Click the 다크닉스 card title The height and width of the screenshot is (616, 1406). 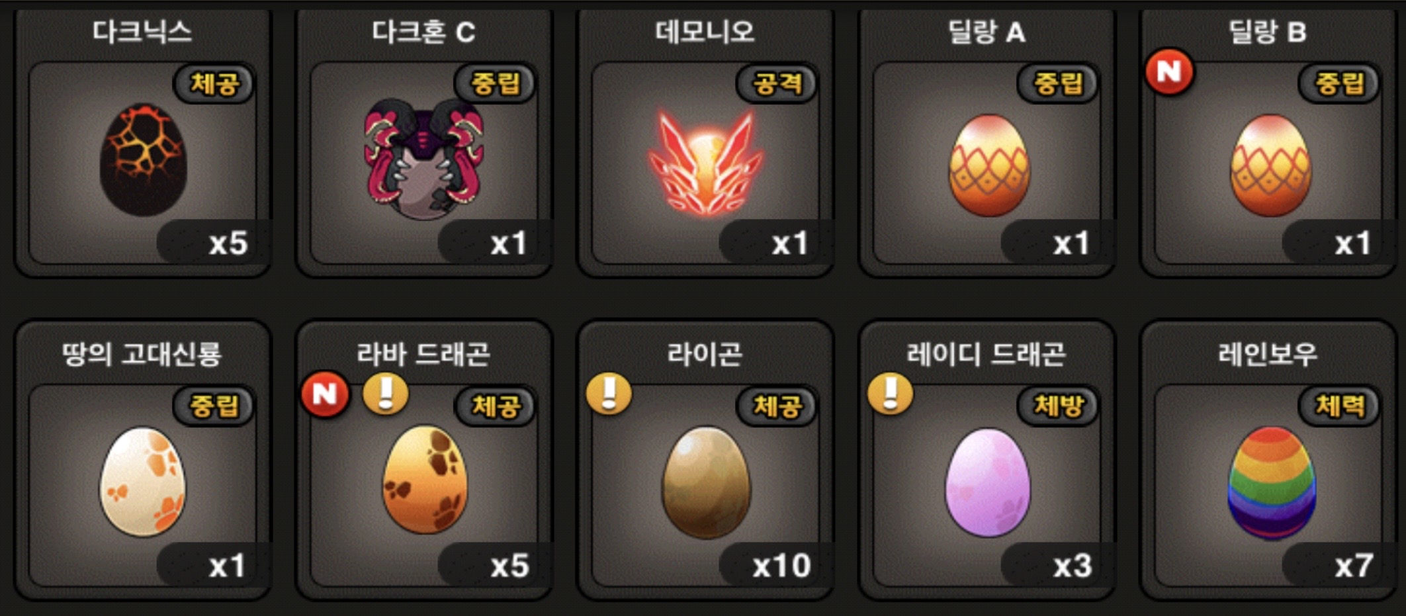click(x=142, y=31)
